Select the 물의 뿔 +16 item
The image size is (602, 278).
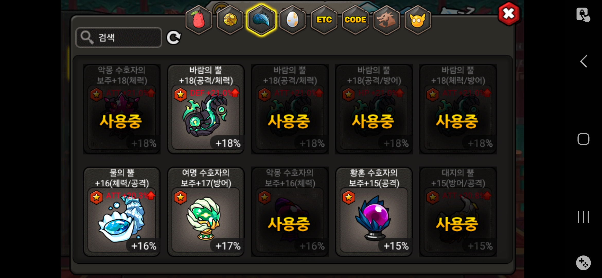(x=122, y=212)
